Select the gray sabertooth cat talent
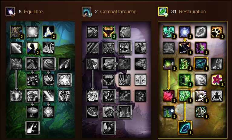 coord(125,32)
